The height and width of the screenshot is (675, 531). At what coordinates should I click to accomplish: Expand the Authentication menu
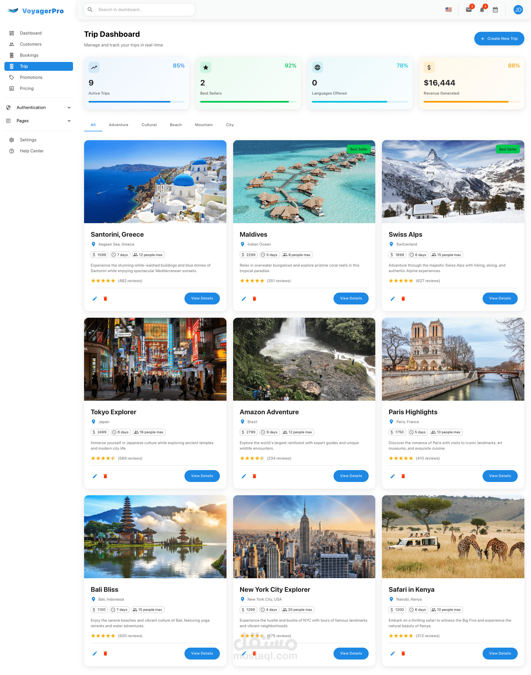38,108
